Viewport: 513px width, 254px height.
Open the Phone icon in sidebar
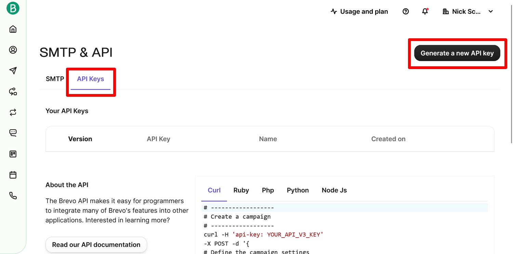(13, 196)
